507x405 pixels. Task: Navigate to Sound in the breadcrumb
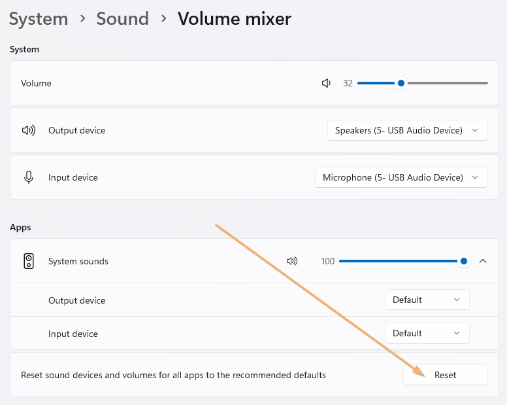123,19
